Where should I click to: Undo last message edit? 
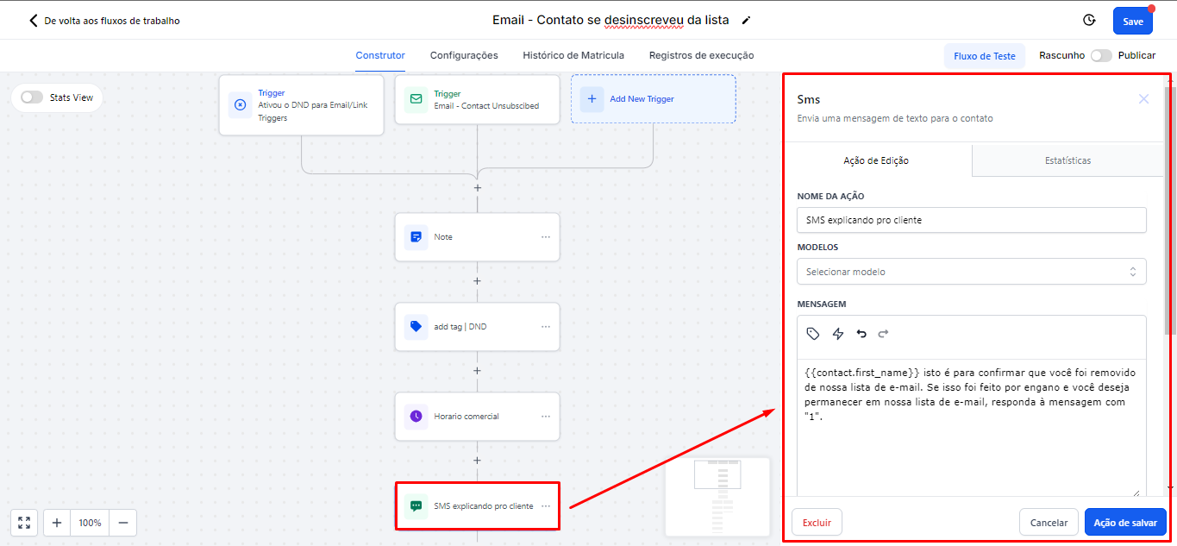coord(861,334)
